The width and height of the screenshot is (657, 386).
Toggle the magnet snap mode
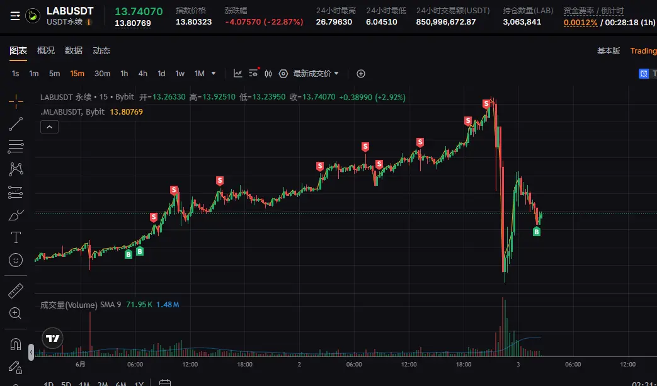(16, 344)
